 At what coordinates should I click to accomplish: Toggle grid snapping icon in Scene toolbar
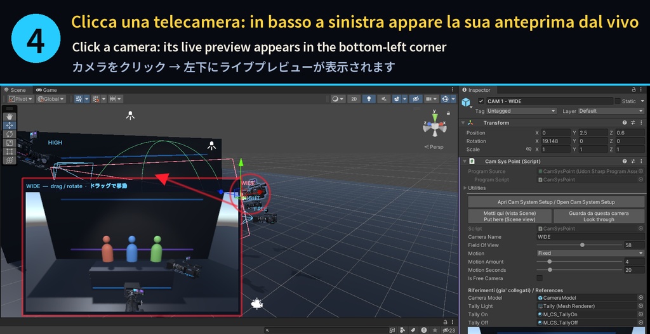pos(79,99)
